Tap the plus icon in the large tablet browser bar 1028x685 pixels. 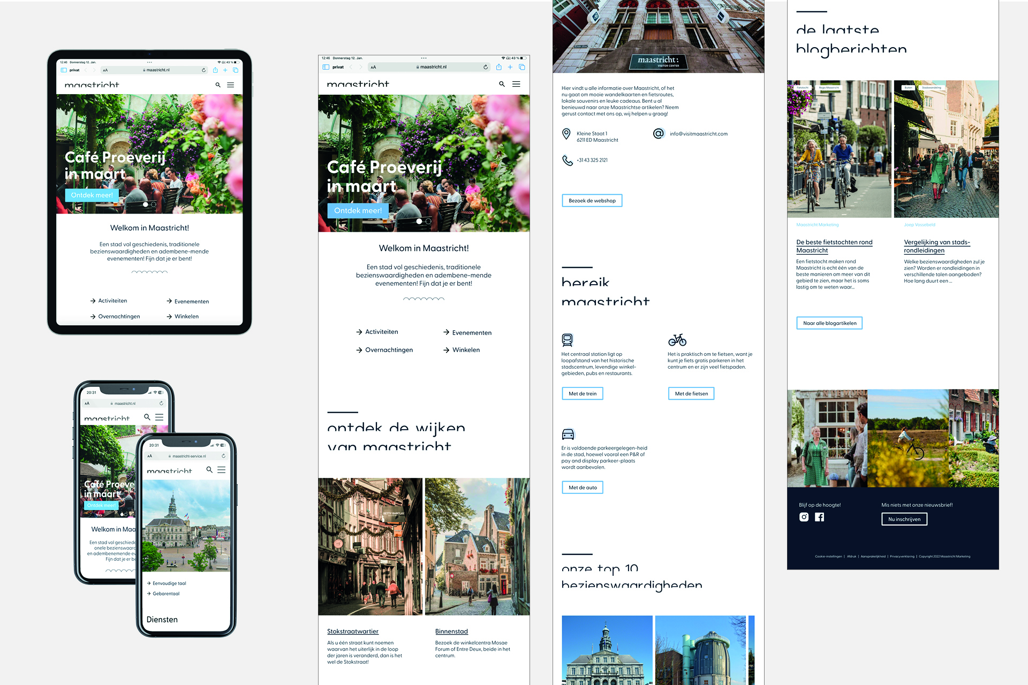coord(510,67)
